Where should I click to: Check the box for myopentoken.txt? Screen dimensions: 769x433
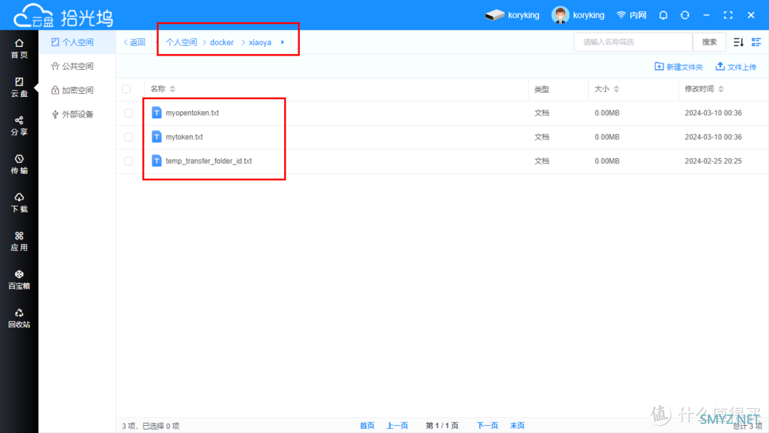tap(128, 113)
